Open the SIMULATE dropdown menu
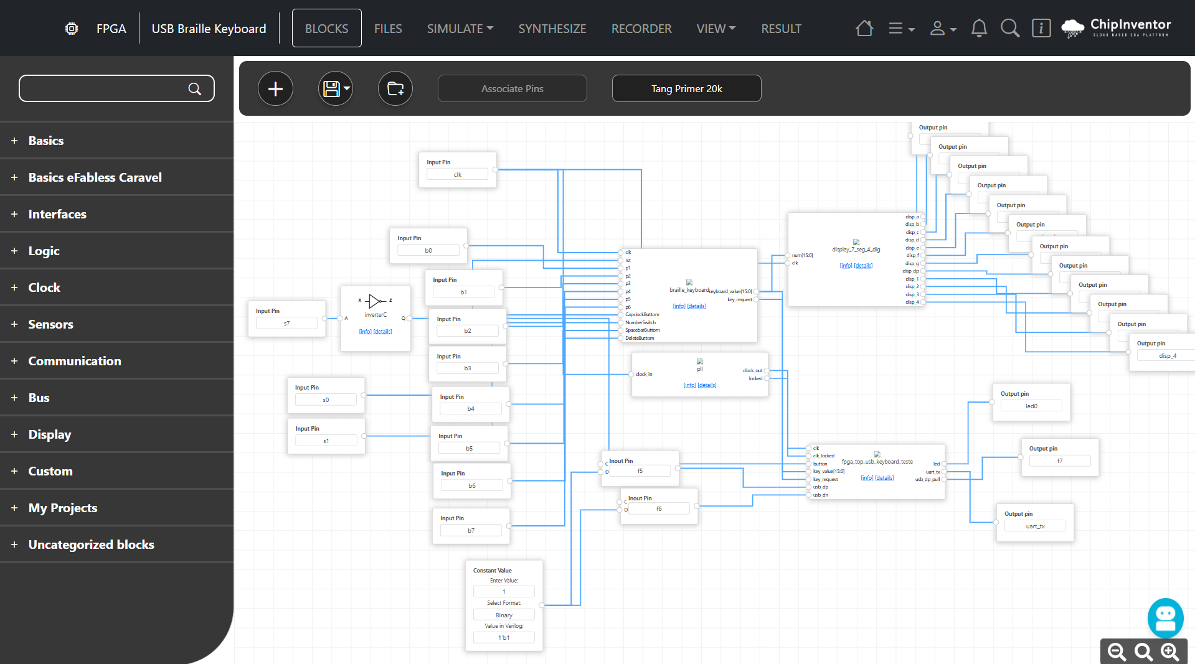The image size is (1195, 664). point(460,29)
